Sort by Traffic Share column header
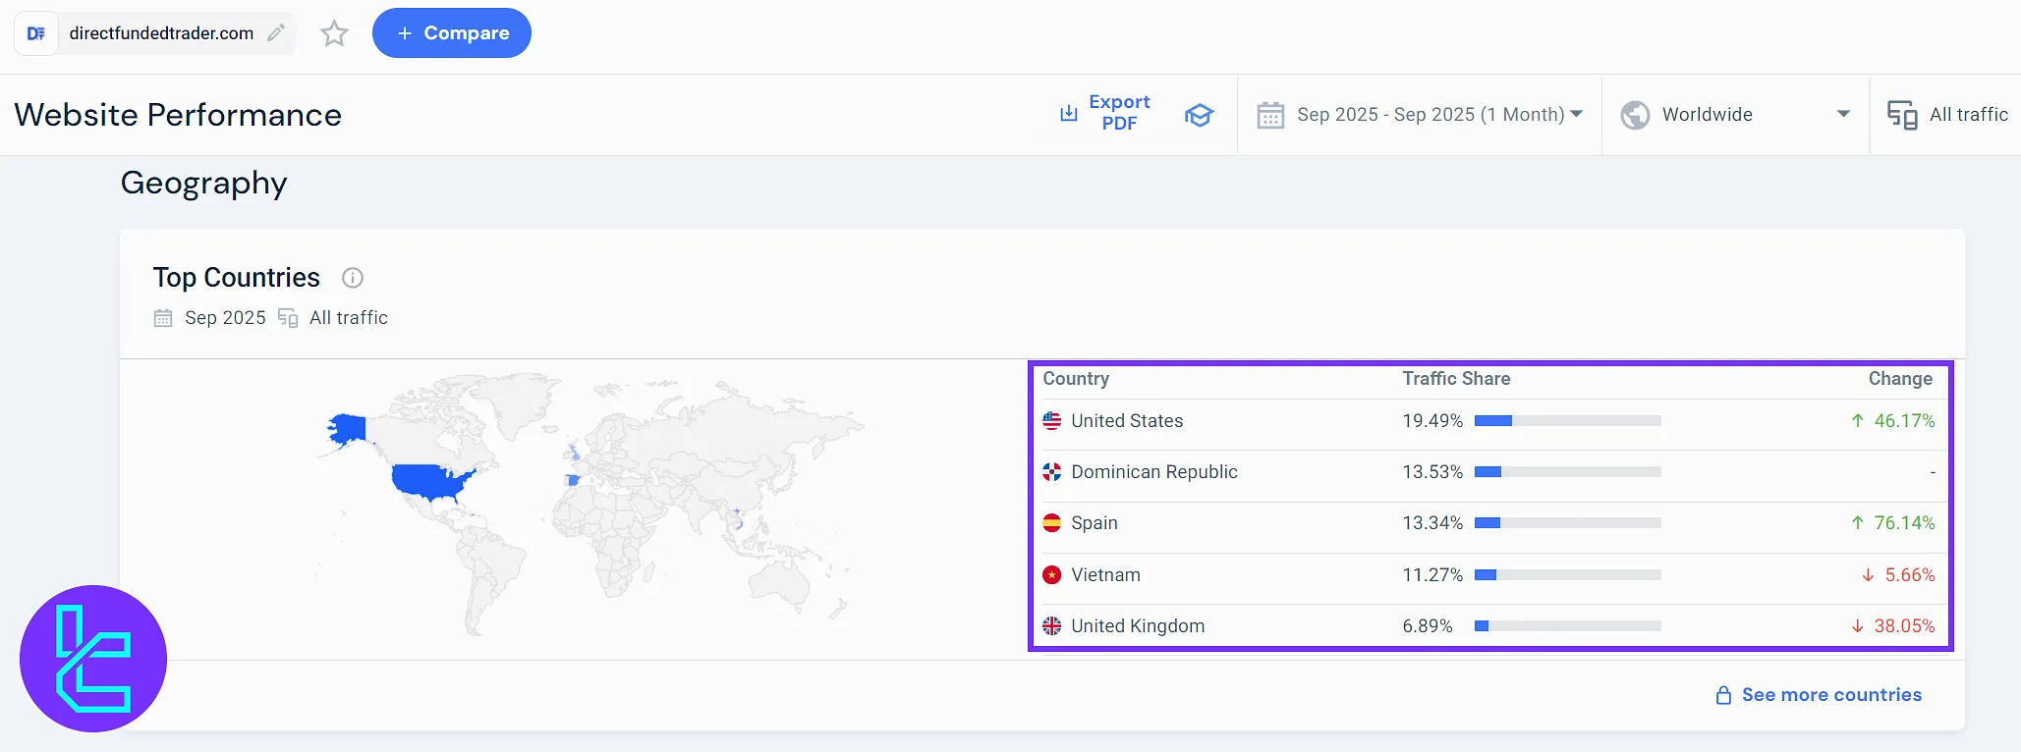Image resolution: width=2021 pixels, height=752 pixels. point(1456,379)
